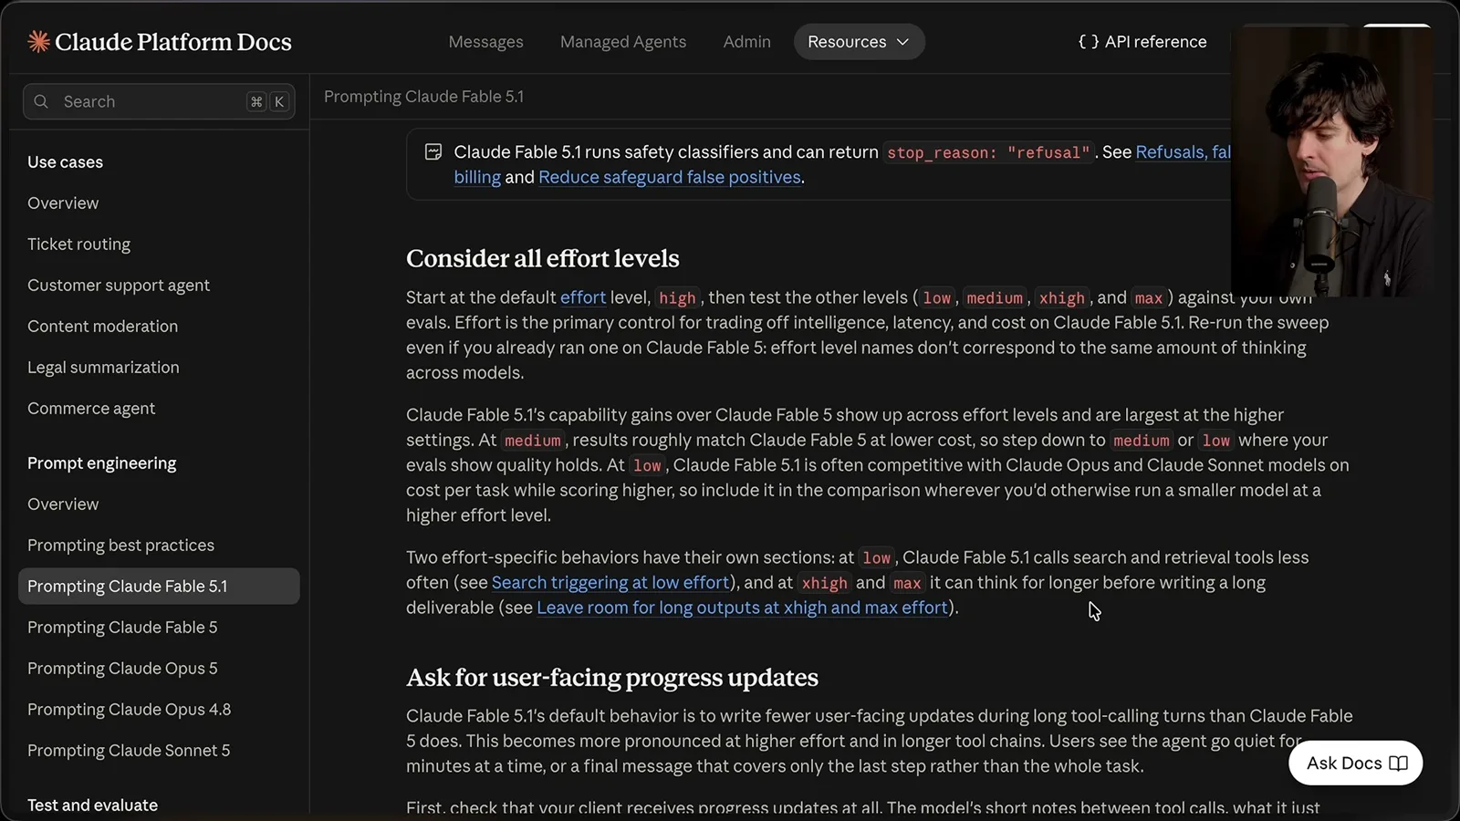Open Prompting Claude Opus 5 page
Screen dimensions: 1460x821
point(122,669)
